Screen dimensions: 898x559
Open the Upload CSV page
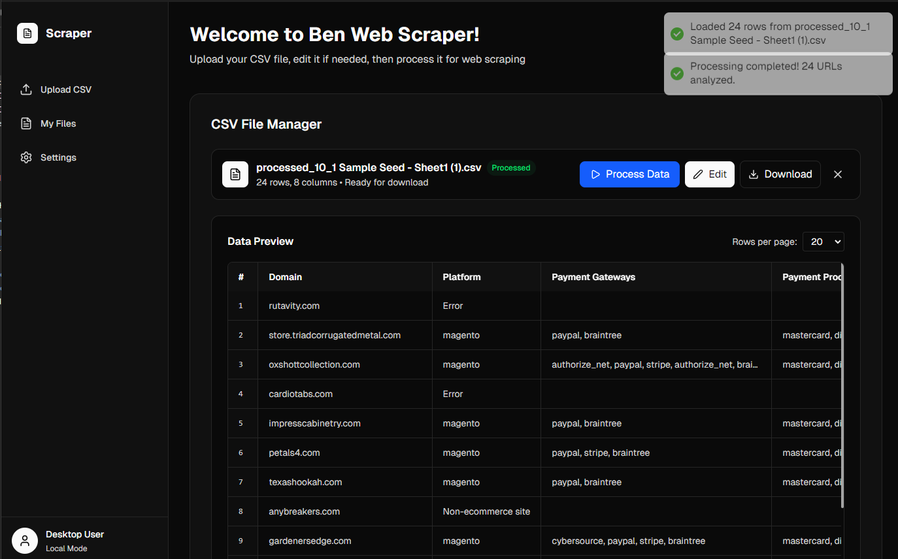point(85,89)
